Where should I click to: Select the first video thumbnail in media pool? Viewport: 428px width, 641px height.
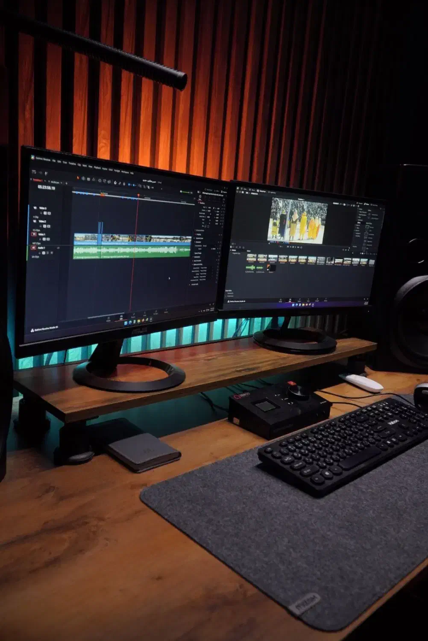pos(252,257)
